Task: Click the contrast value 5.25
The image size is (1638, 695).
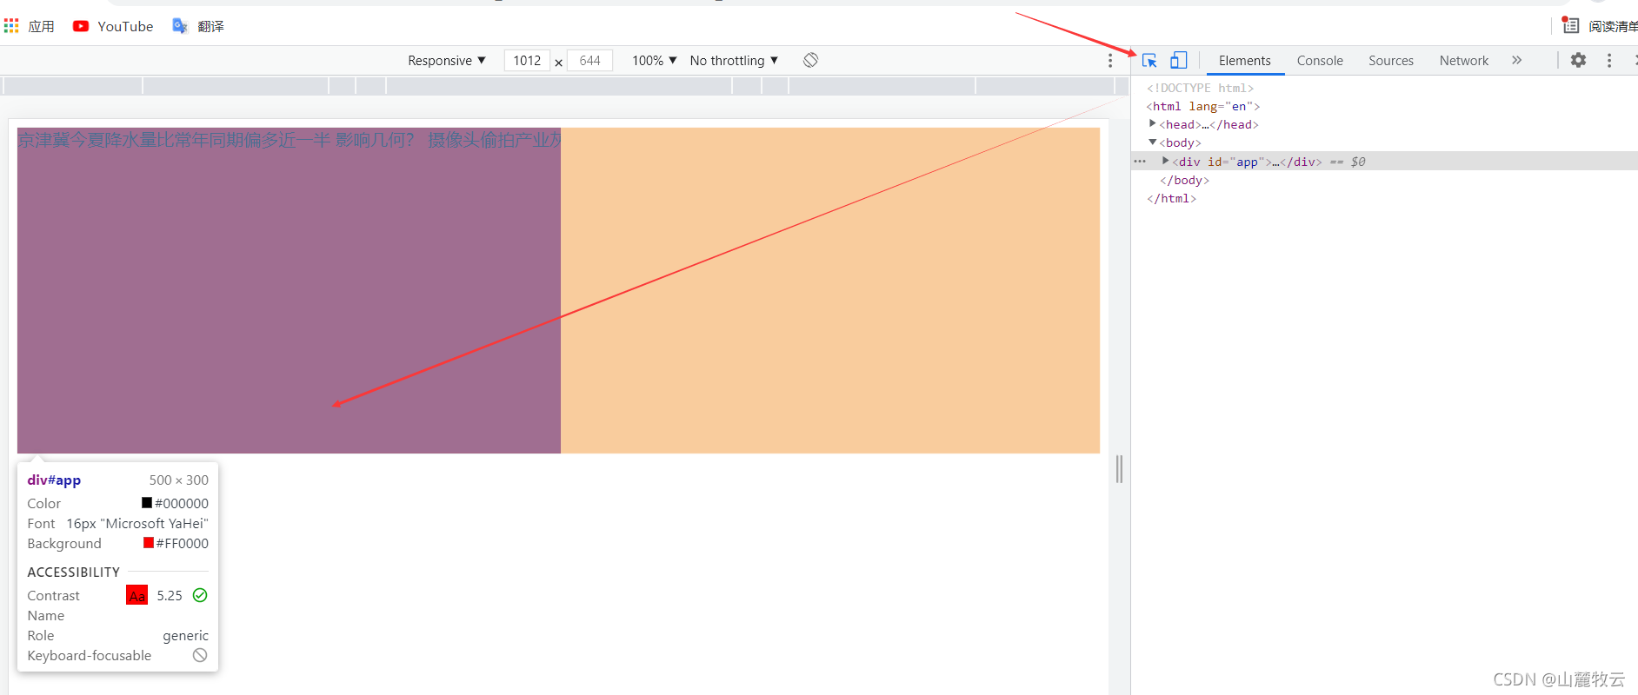Action: (170, 595)
